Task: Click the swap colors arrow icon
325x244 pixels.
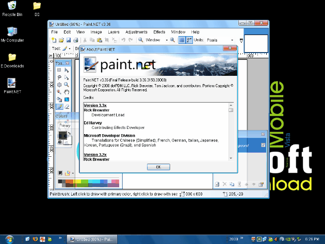Action: tap(69, 133)
